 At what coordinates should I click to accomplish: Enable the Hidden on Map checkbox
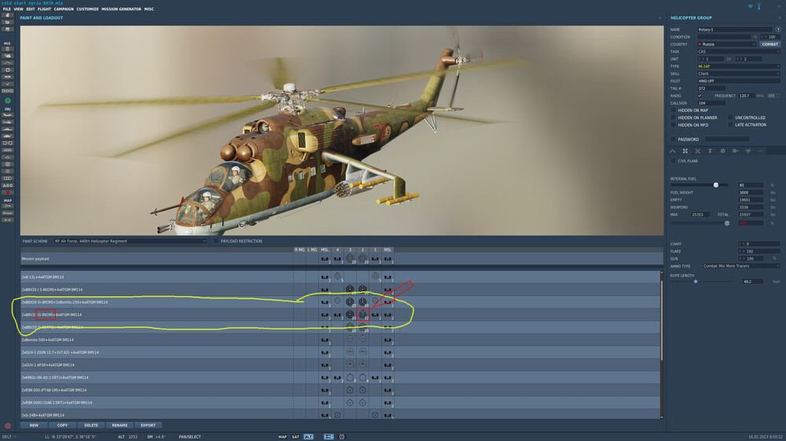[x=674, y=110]
